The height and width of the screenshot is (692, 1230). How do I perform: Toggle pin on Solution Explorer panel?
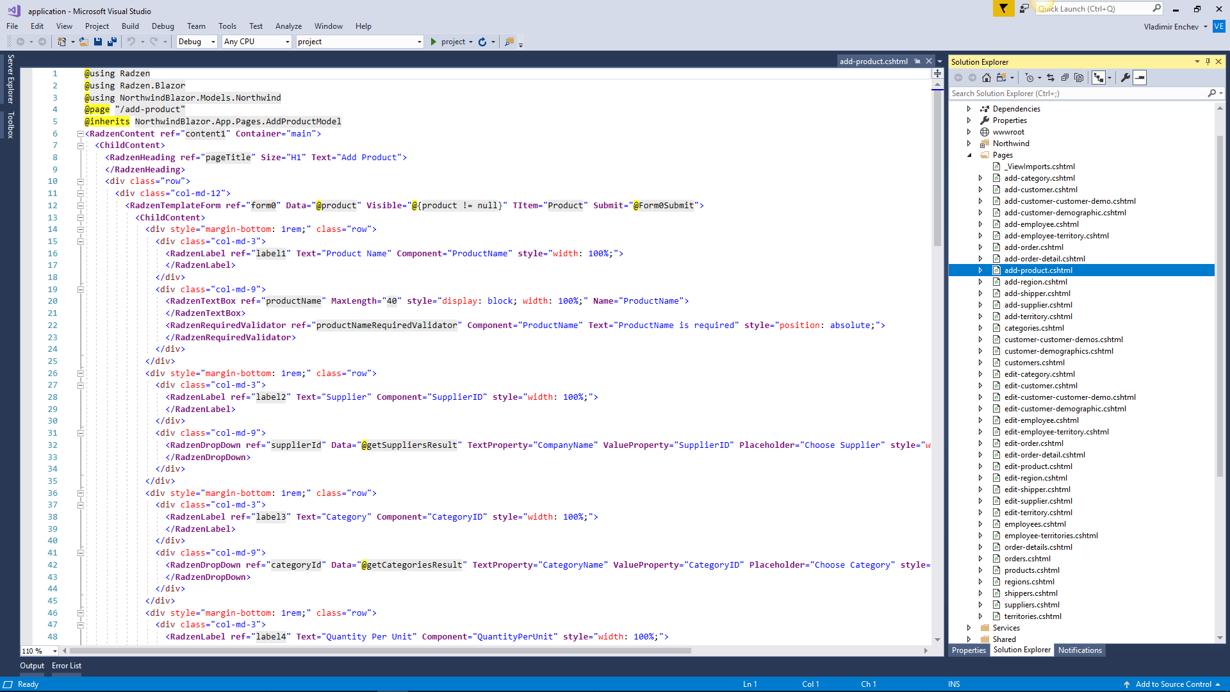pos(1208,62)
